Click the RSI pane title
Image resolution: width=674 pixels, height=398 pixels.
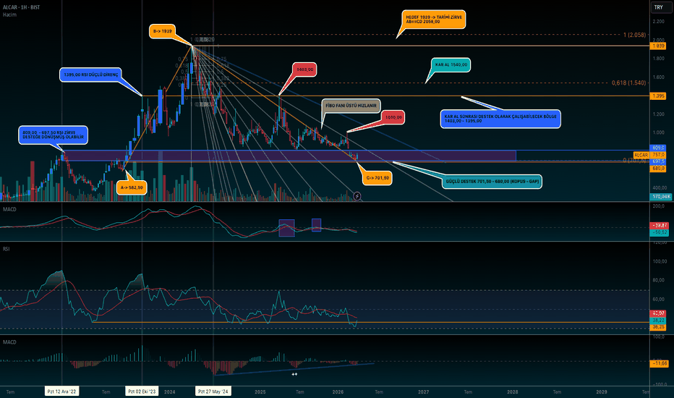click(x=6, y=249)
